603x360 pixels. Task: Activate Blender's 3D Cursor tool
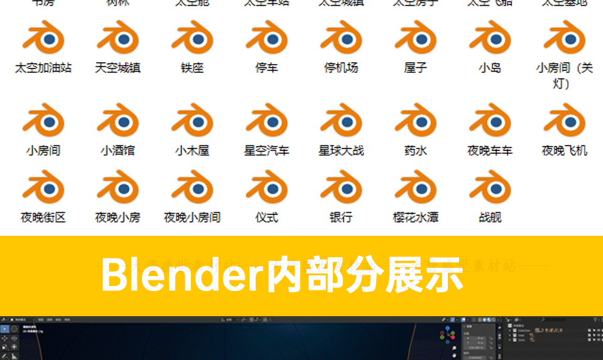click(14, 329)
